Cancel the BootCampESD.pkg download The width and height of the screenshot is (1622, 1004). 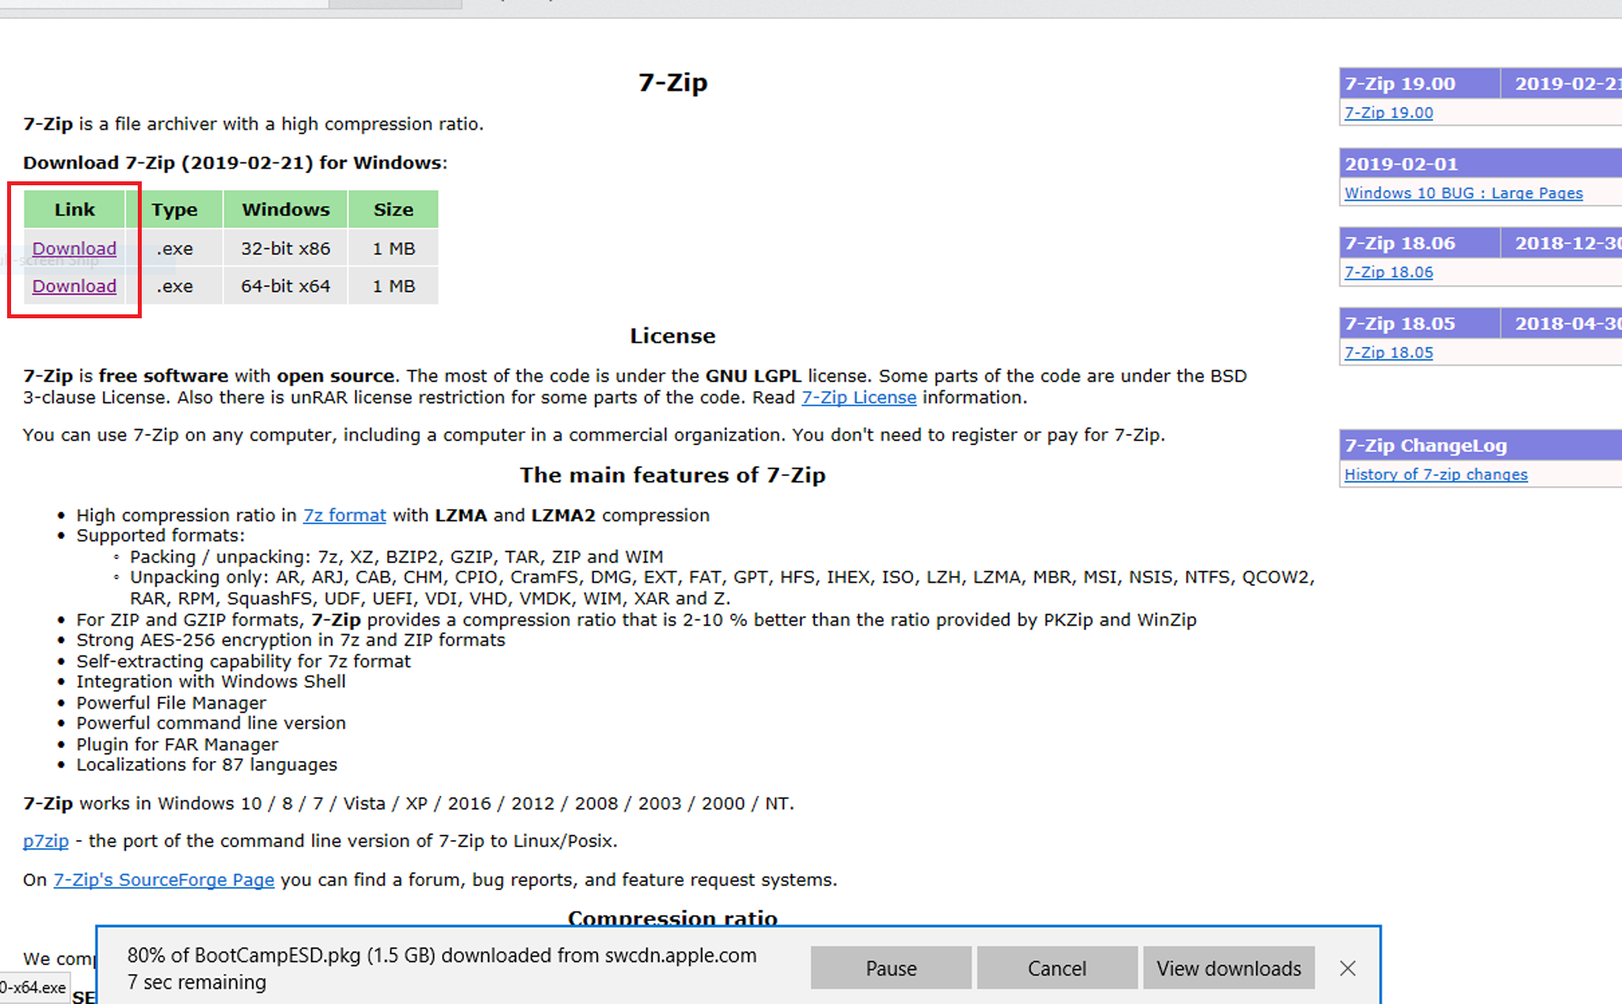1057,968
